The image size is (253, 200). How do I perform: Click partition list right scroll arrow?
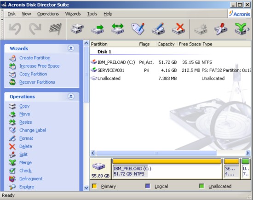[x=247, y=153]
